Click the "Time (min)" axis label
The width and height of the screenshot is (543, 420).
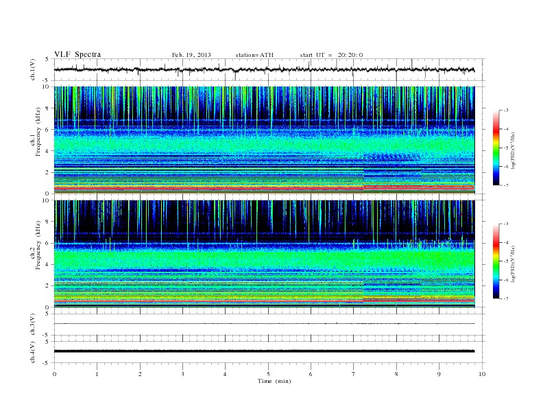coord(274,381)
